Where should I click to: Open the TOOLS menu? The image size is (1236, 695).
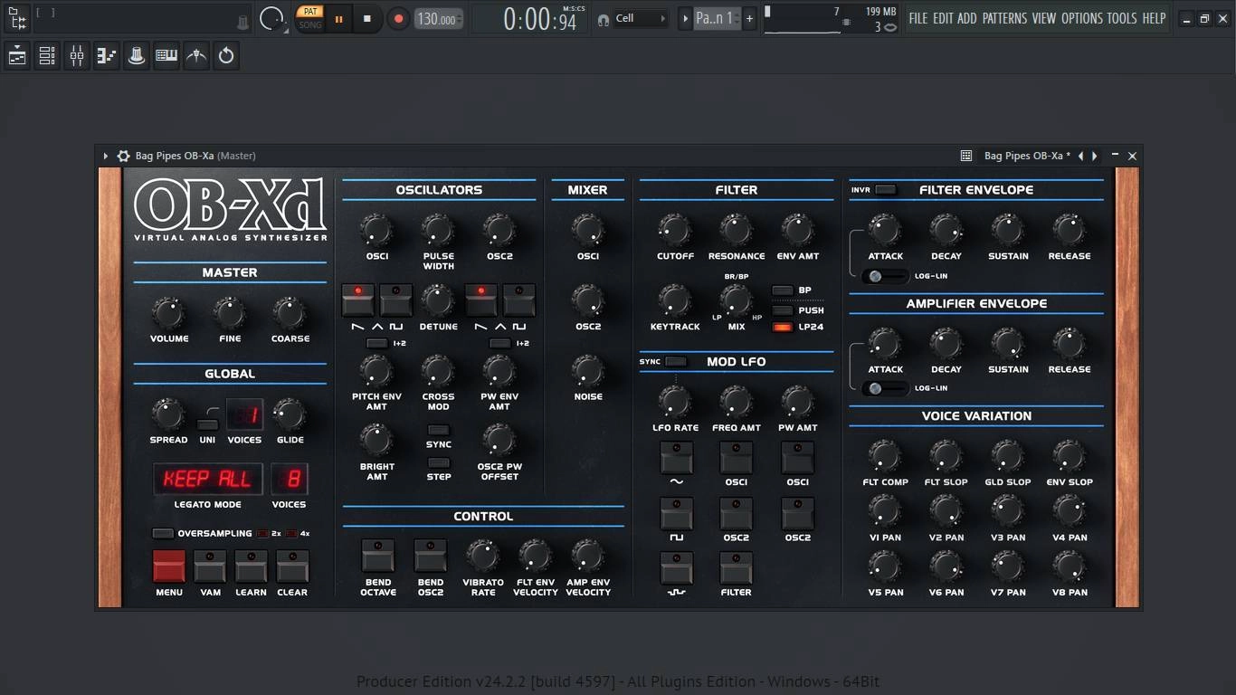pos(1122,18)
